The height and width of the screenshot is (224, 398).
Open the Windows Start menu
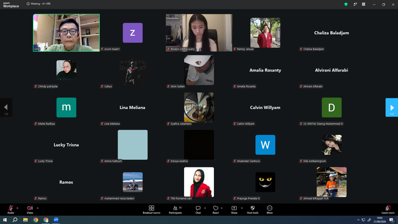coord(5,220)
